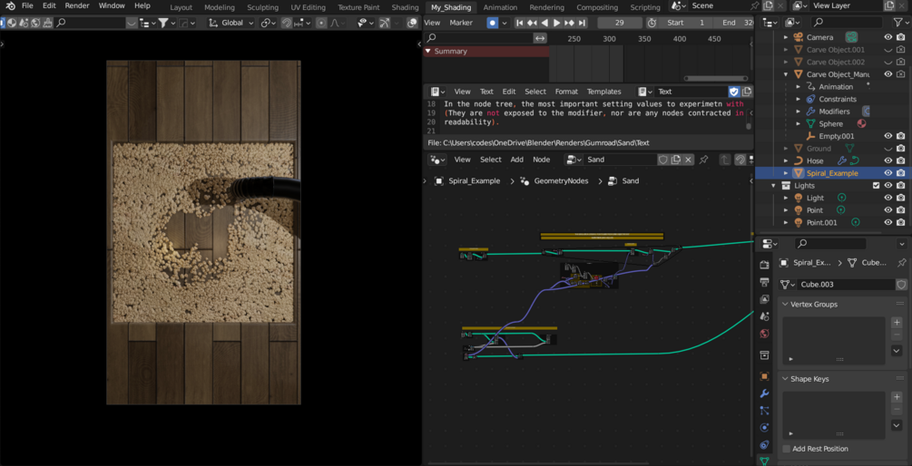
Task: Open the Global transform orientation dropdown
Action: pos(232,23)
